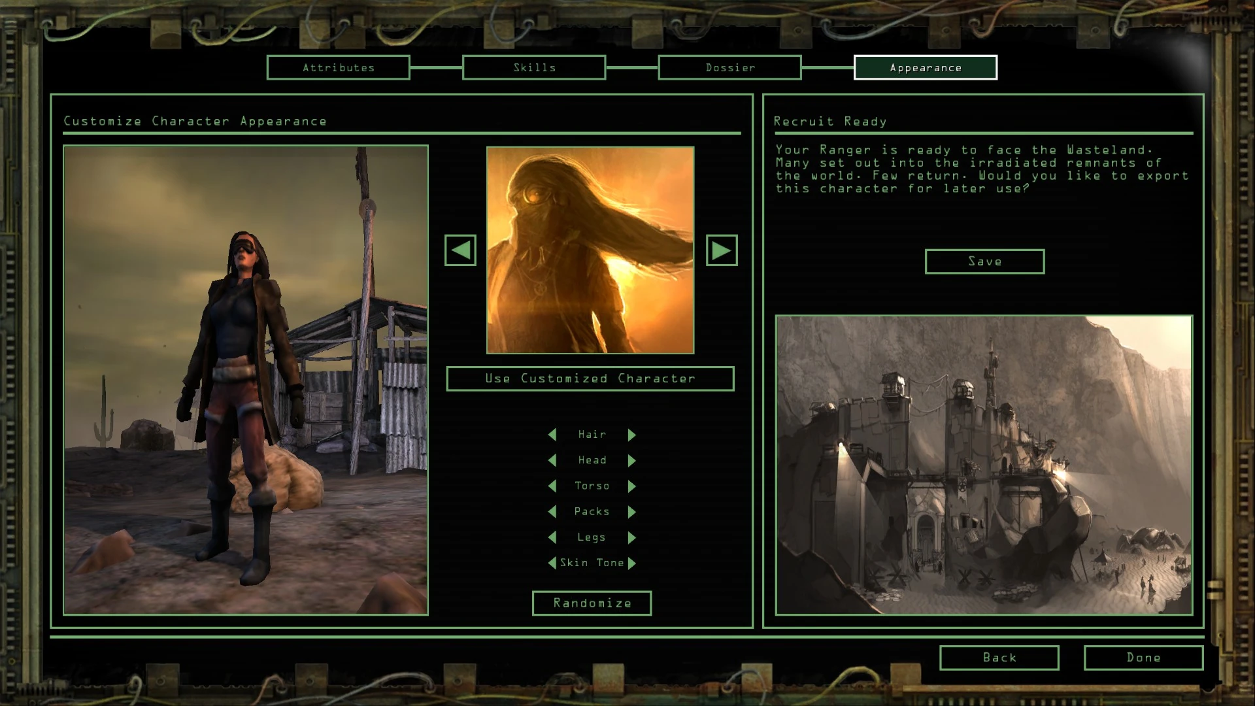Screen dimensions: 1255x706
Task: Select the previous Legs option arrow
Action: point(552,537)
